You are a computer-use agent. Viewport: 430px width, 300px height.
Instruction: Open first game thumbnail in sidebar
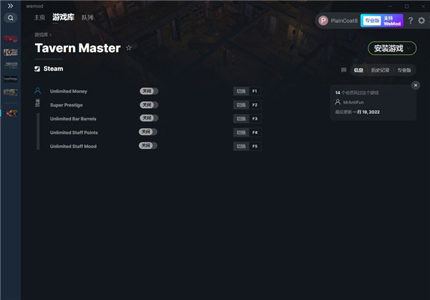(x=11, y=39)
